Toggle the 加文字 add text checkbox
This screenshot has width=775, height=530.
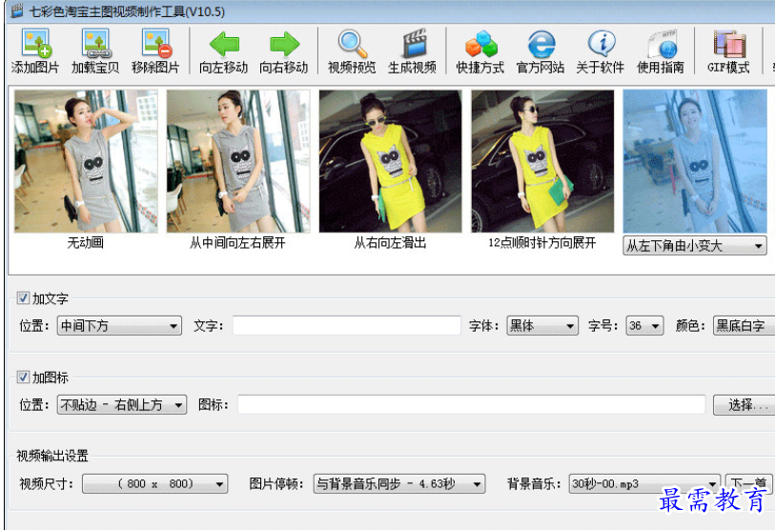23,298
